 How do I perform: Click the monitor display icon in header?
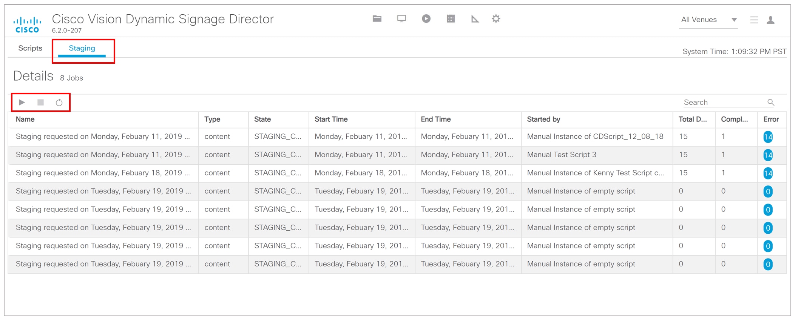[401, 18]
